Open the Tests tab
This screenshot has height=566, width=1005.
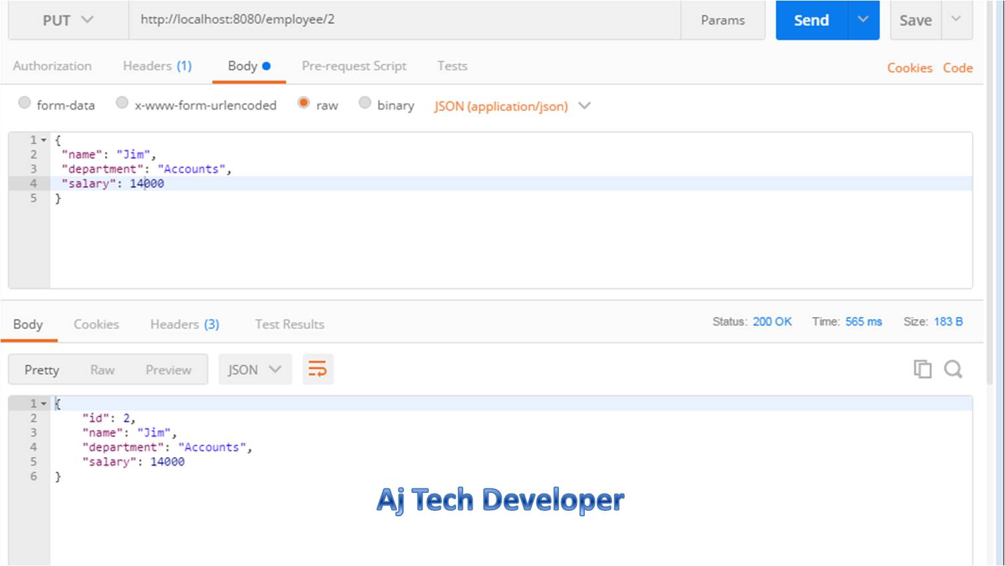453,66
